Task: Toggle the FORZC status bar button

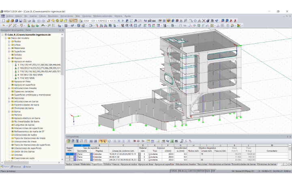Action: [174, 171]
